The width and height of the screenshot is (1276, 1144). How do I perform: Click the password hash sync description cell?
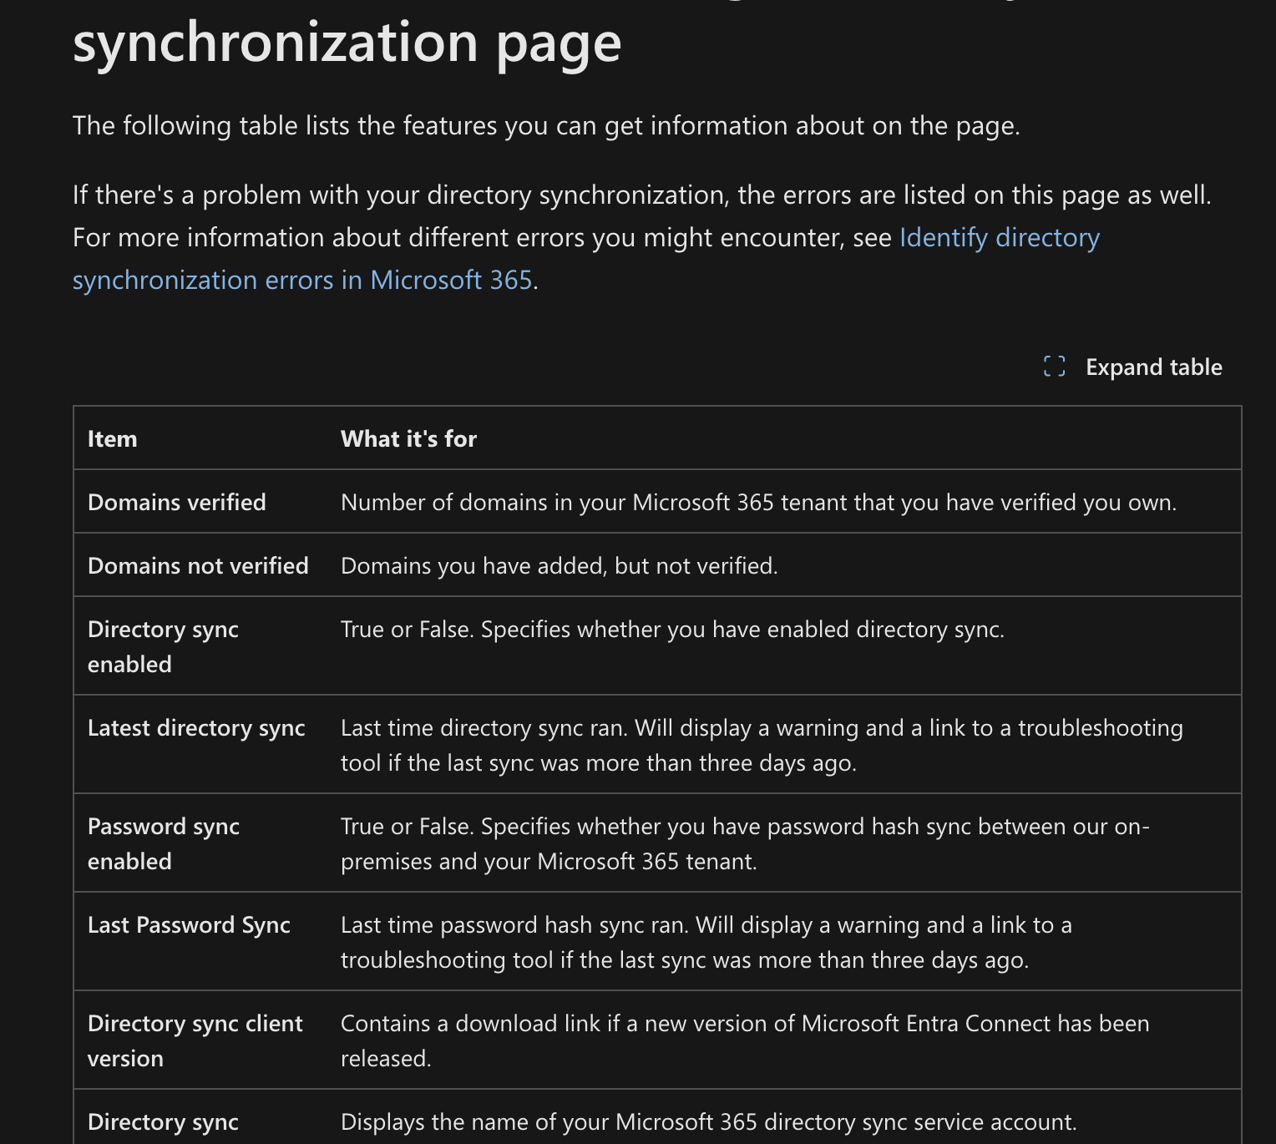coord(745,843)
